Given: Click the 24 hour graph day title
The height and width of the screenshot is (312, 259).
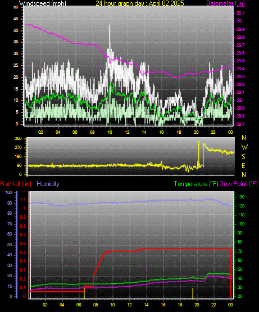Looking at the screenshot, I should point(140,3).
